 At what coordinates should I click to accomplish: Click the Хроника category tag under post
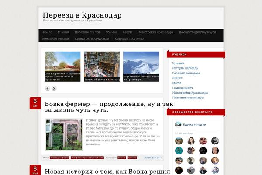coord(132,158)
